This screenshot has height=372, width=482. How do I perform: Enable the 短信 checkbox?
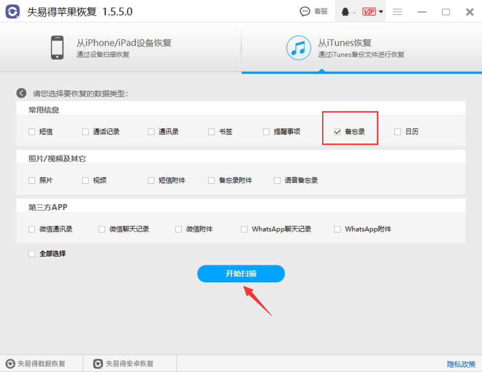tap(31, 131)
